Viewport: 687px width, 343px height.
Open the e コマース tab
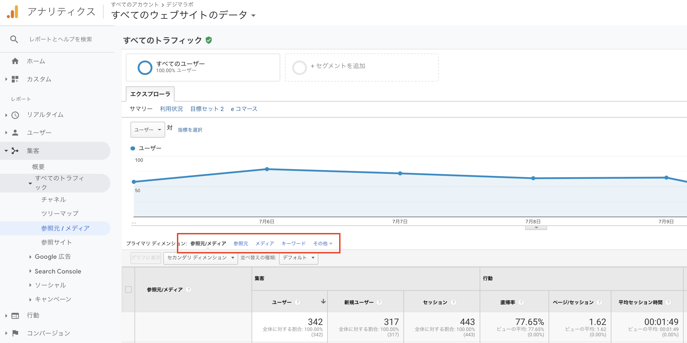244,109
